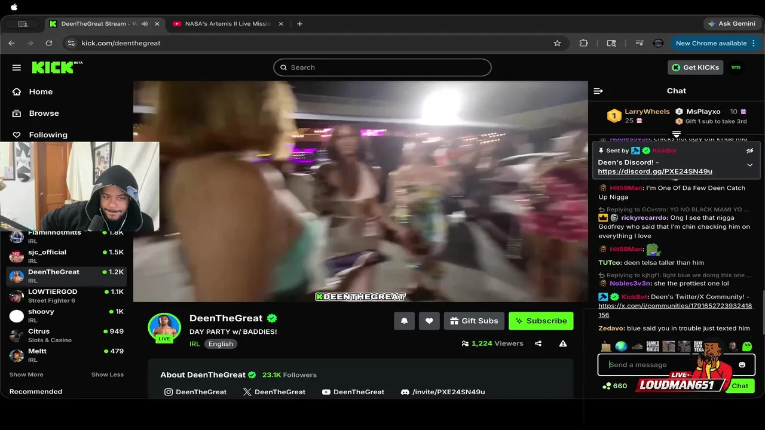This screenshot has height=430, width=765.
Task: Click the English language tag
Action: (221, 344)
